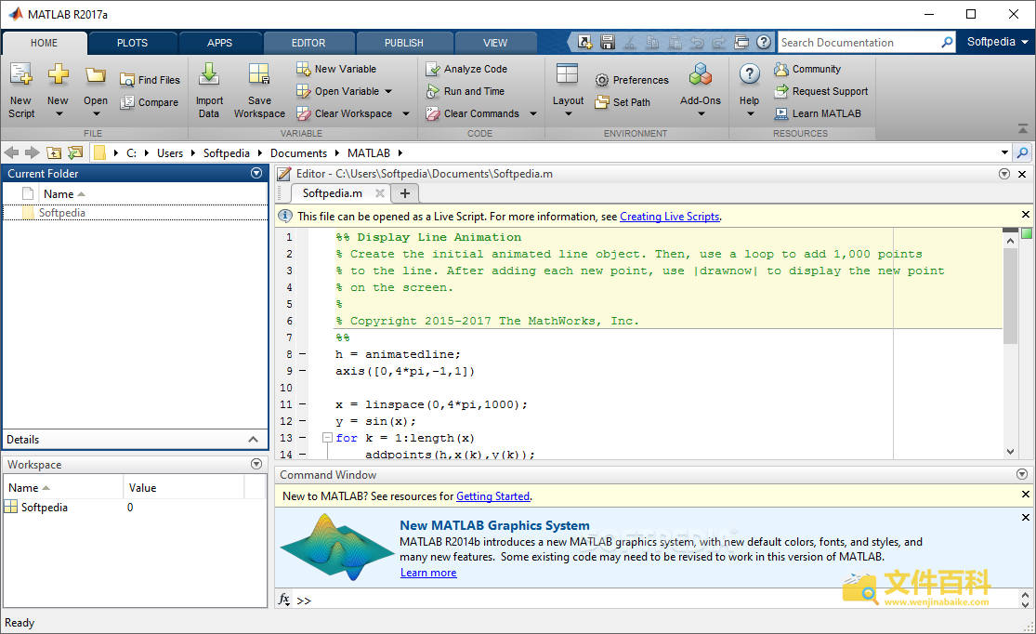Viewport: 1036px width, 634px height.
Task: Switch to the APPS tab
Action: (220, 43)
